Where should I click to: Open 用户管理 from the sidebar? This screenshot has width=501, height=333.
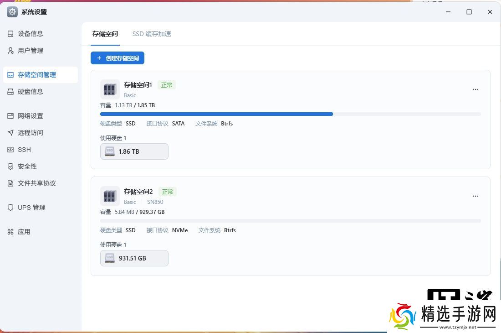pos(30,51)
